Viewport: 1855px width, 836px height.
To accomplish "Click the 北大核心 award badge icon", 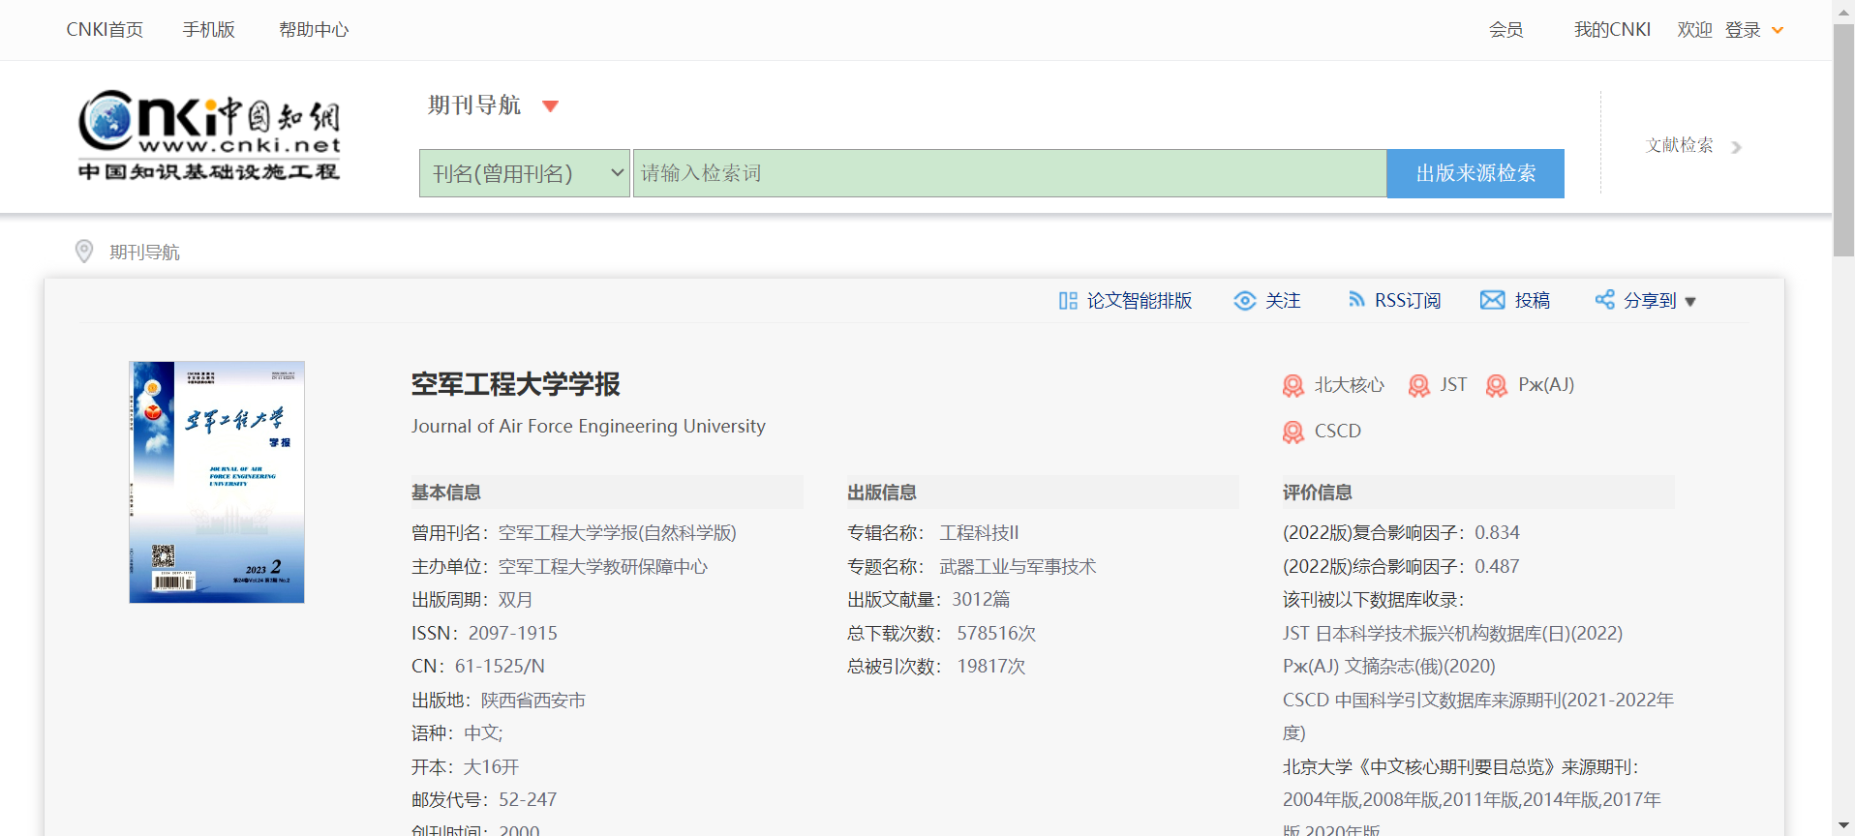I will click(1293, 386).
